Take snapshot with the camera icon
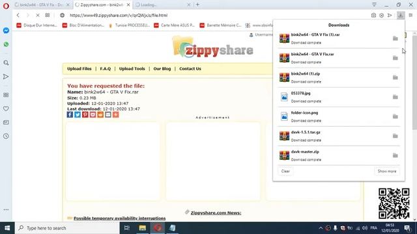 (373, 16)
